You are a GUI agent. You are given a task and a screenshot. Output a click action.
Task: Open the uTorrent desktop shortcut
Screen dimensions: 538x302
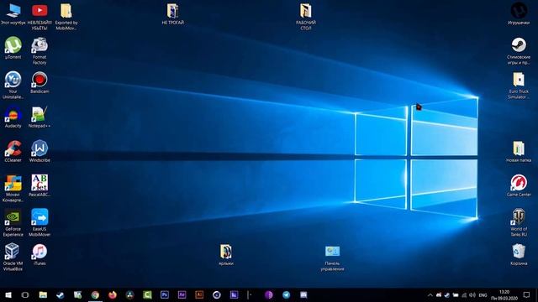point(13,48)
